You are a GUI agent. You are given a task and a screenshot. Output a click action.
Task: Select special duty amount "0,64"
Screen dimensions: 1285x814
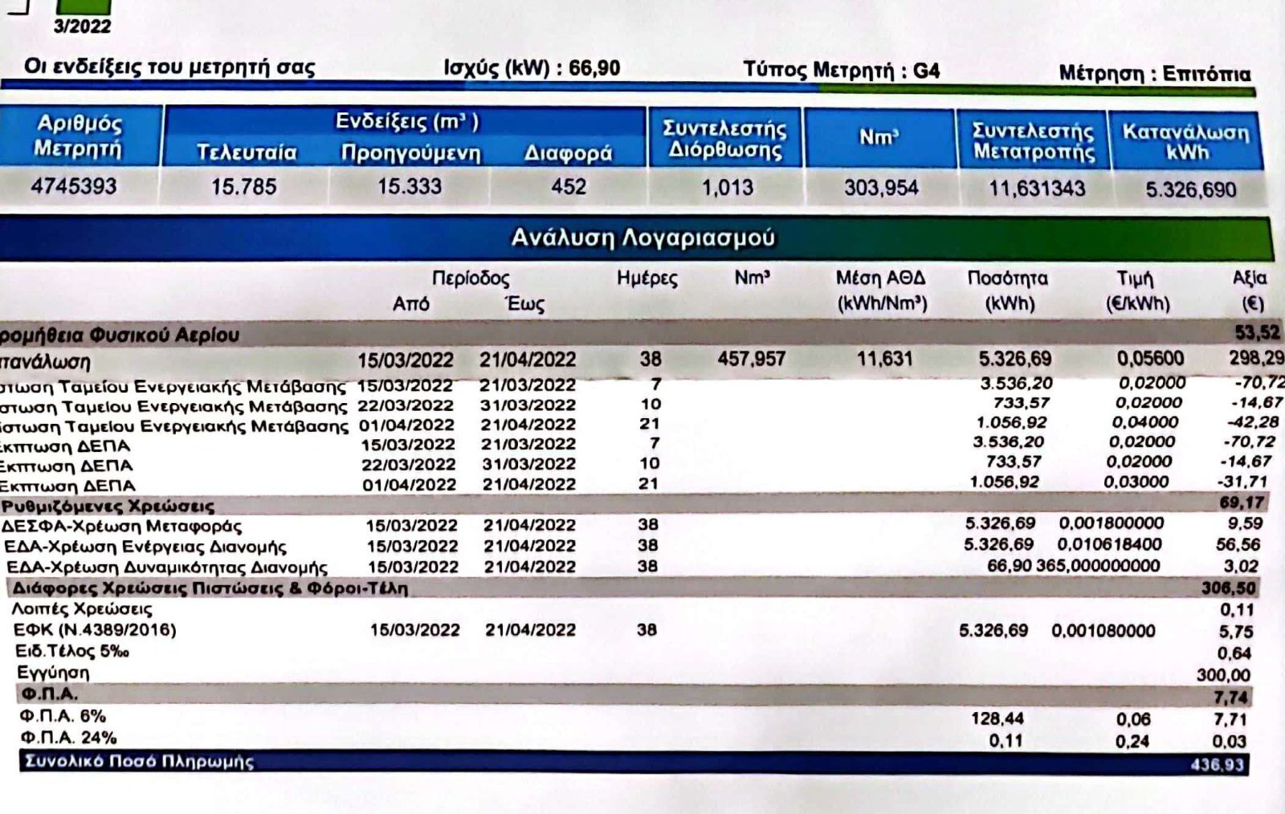click(x=1234, y=653)
